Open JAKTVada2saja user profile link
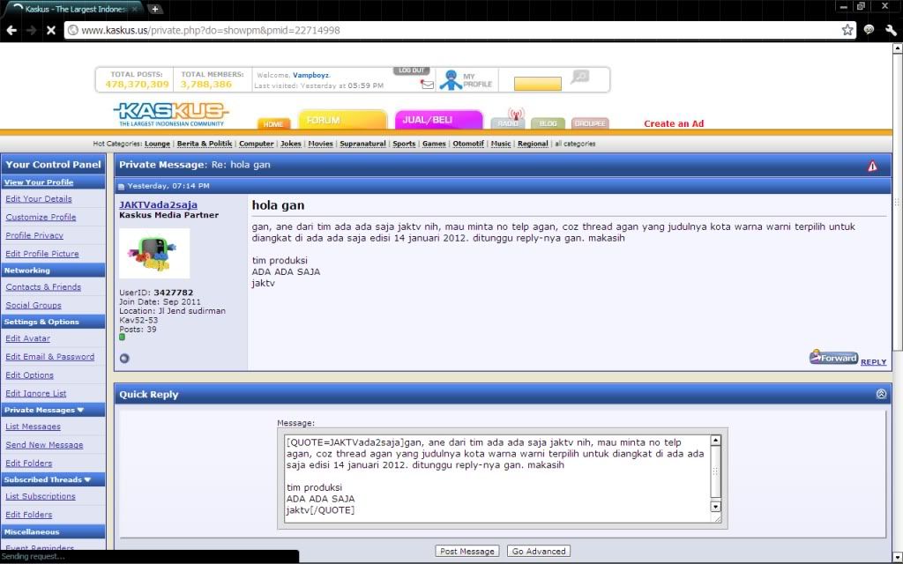 coord(159,204)
